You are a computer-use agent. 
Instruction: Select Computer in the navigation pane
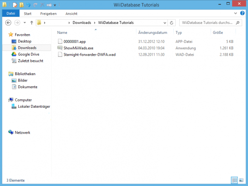coord(23,100)
